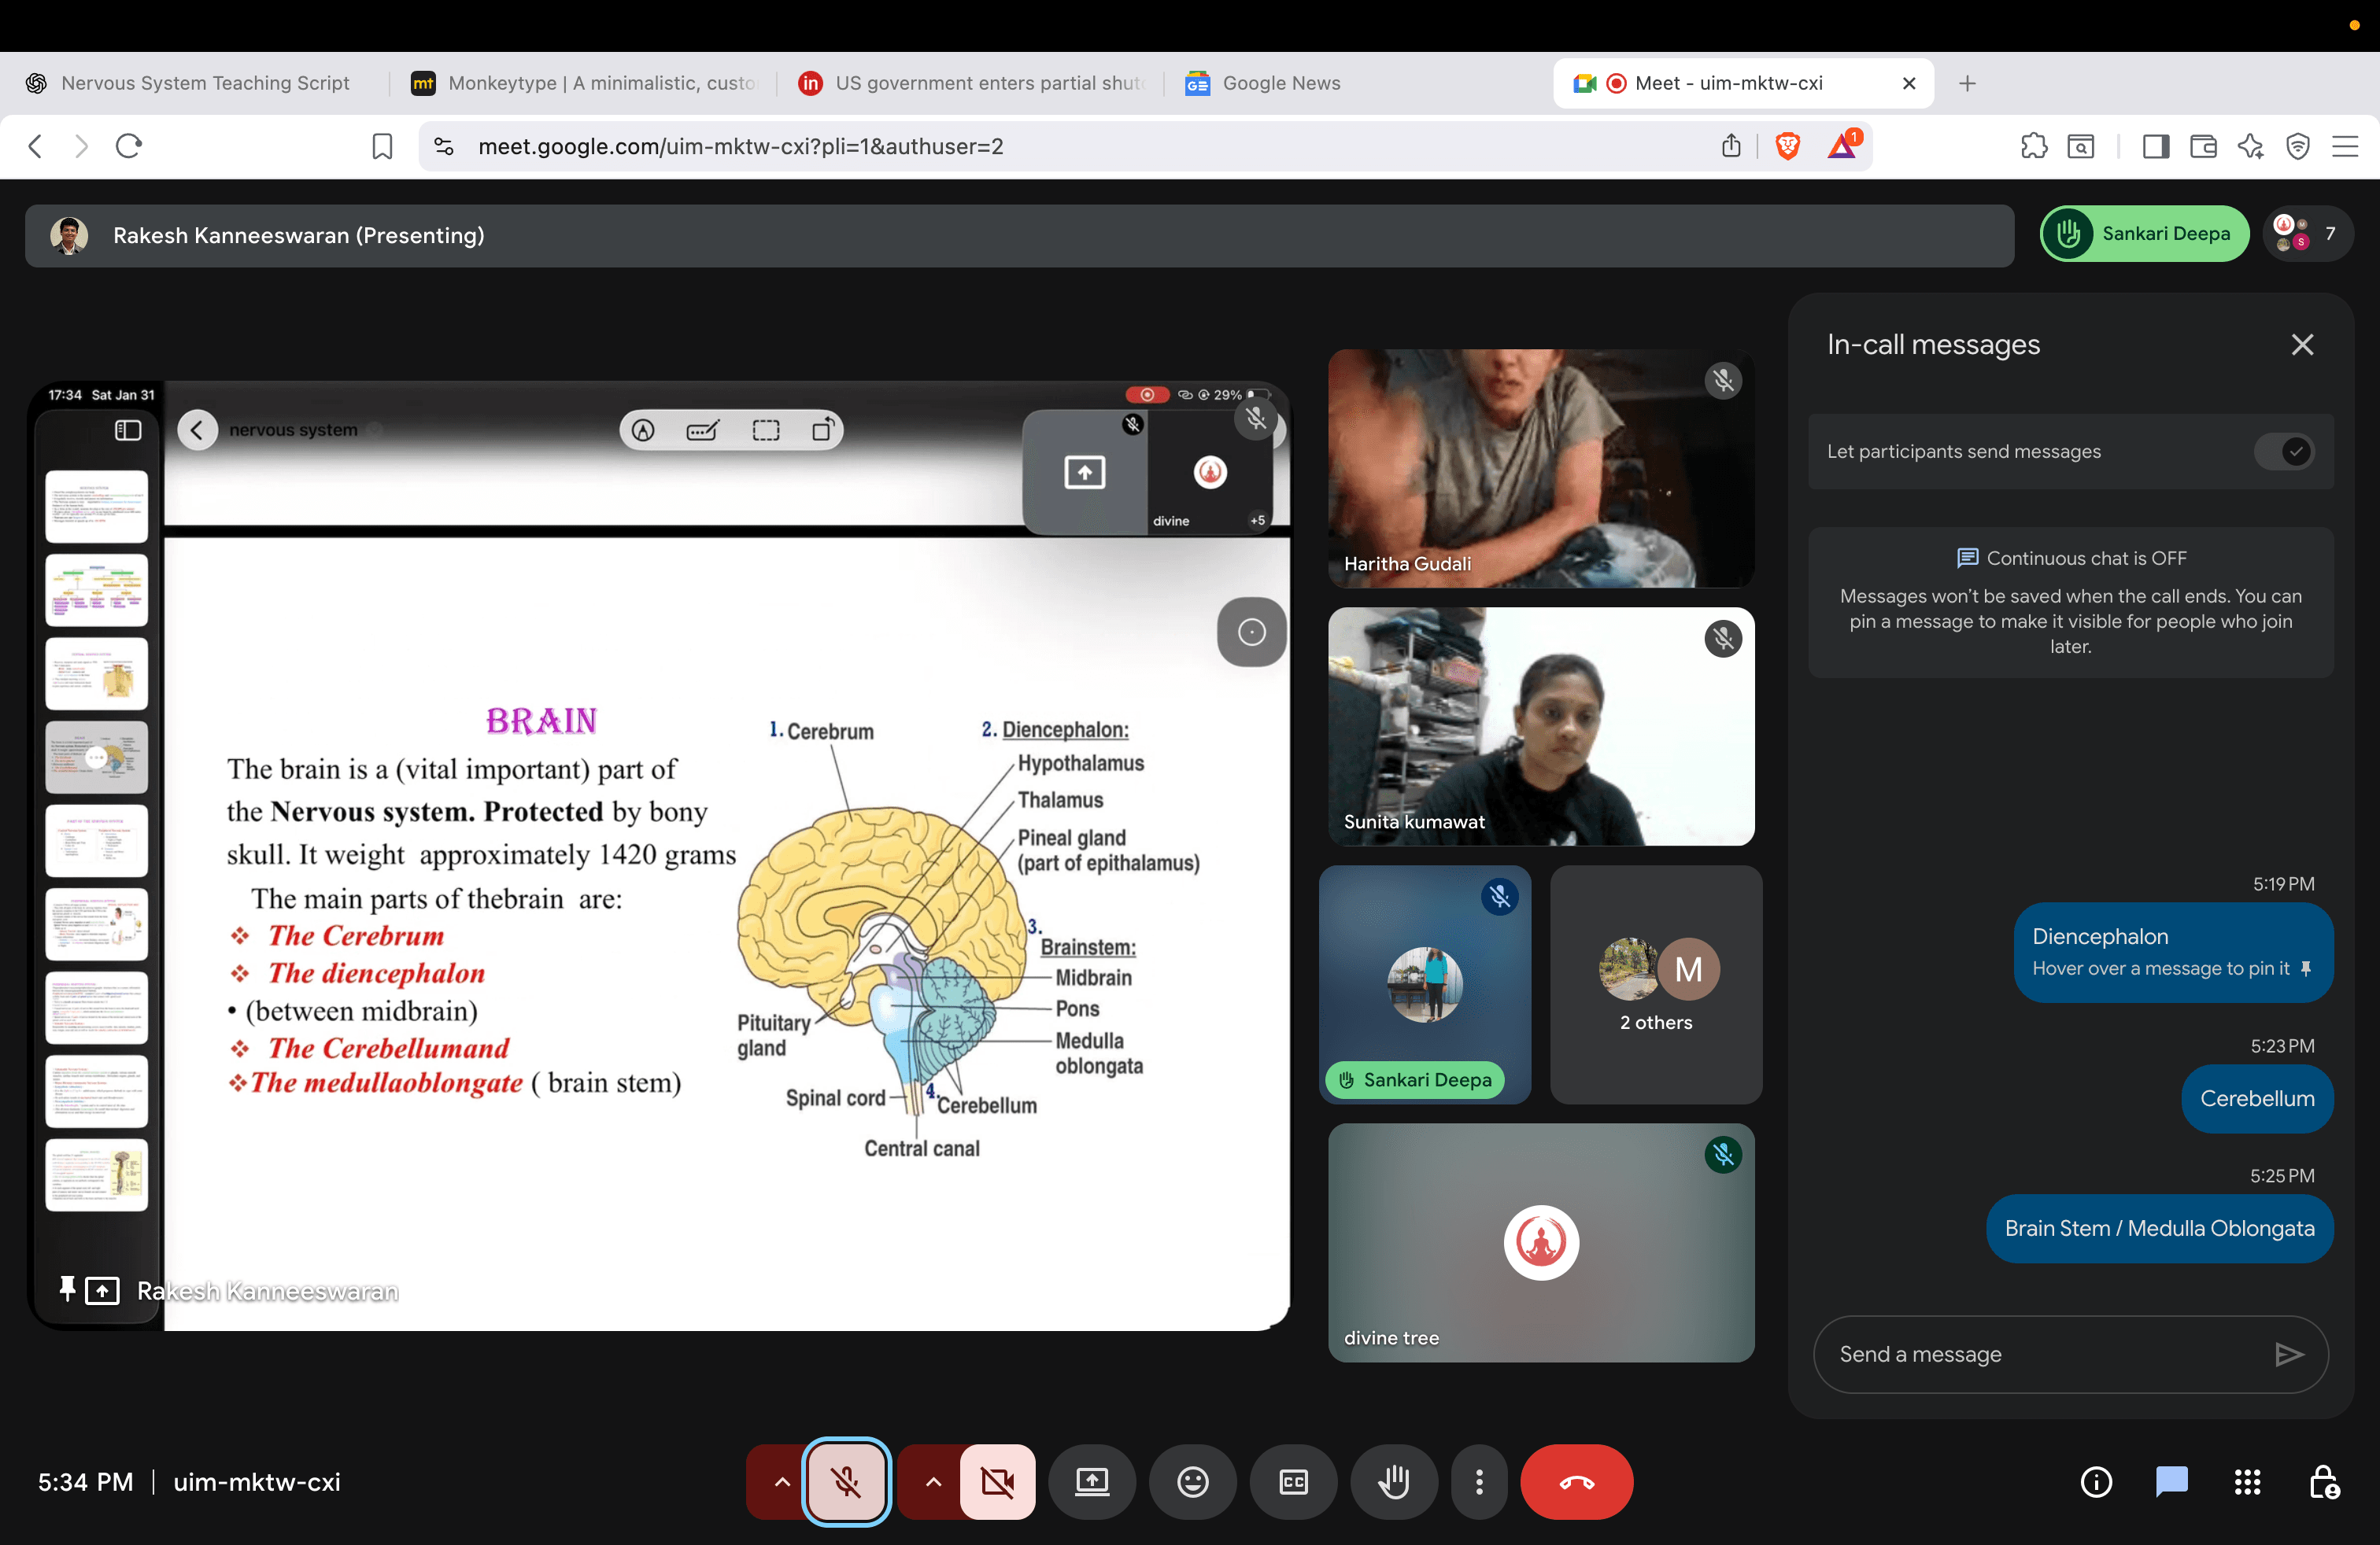Click Sankari Deepa raised hand pill
Image resolution: width=2380 pixels, height=1545 pixels.
coord(2144,234)
